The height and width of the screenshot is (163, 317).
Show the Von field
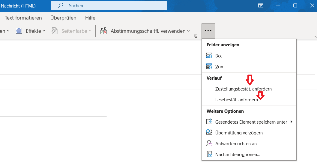[249, 67]
